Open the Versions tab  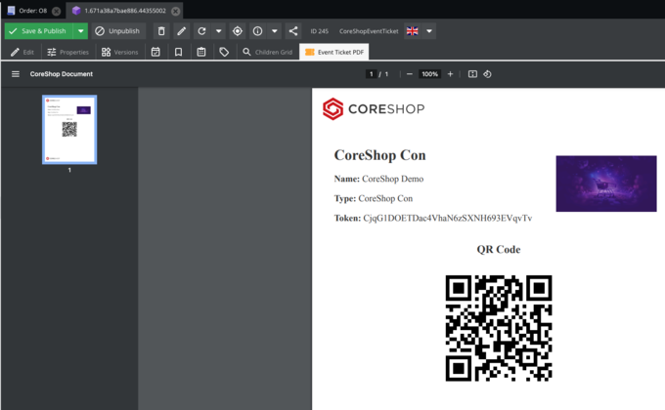point(120,52)
